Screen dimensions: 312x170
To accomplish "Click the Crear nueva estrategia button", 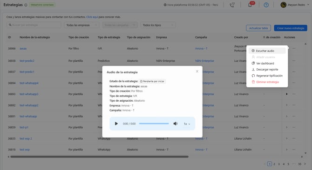I will click(x=291, y=28).
